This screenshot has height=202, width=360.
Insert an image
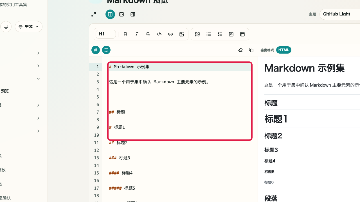pos(182,34)
